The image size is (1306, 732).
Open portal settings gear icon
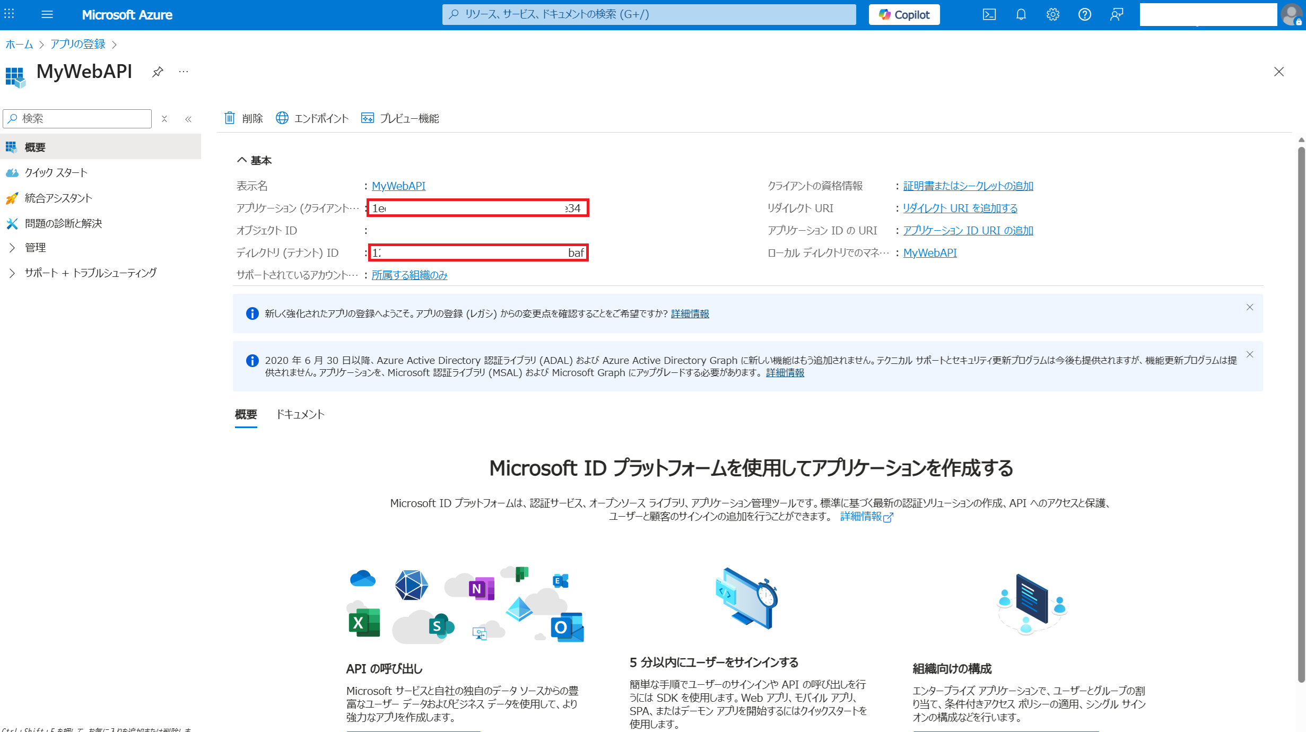tap(1052, 14)
